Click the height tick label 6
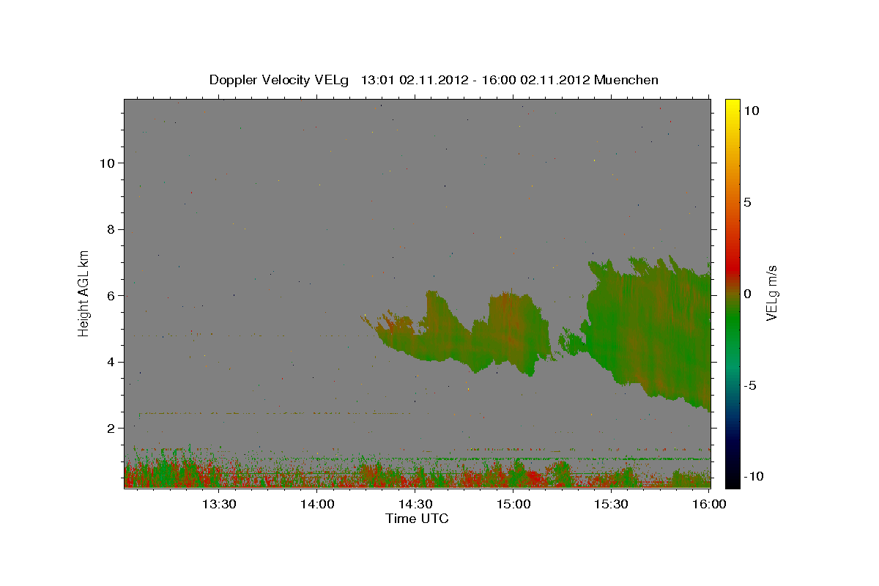This screenshot has width=879, height=586. [109, 295]
